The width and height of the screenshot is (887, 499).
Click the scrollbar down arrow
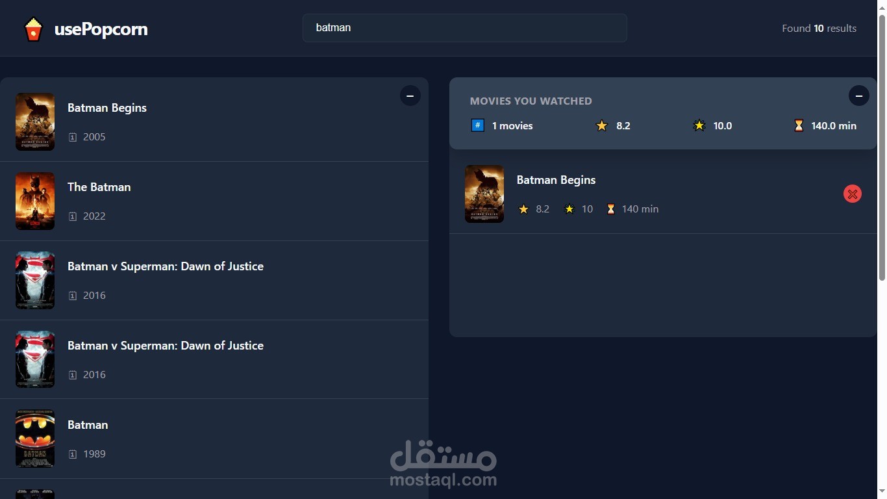(x=882, y=493)
